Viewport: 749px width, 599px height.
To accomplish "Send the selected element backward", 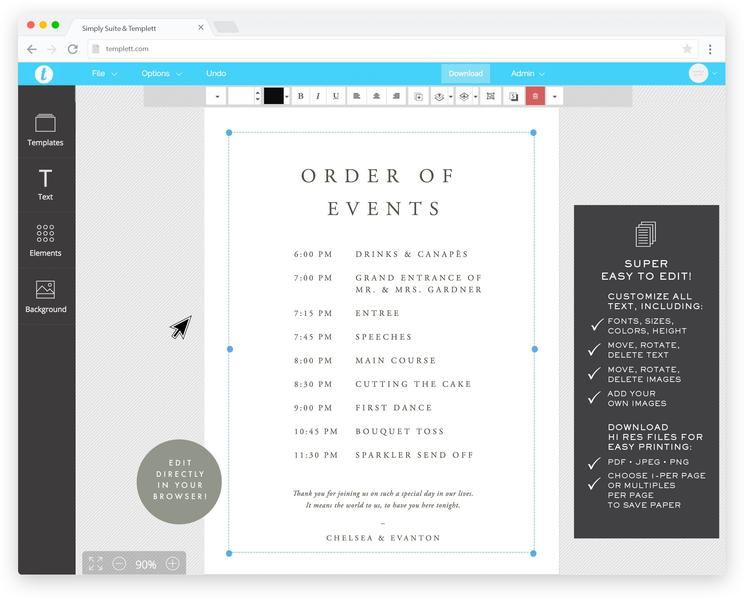I will coord(464,97).
